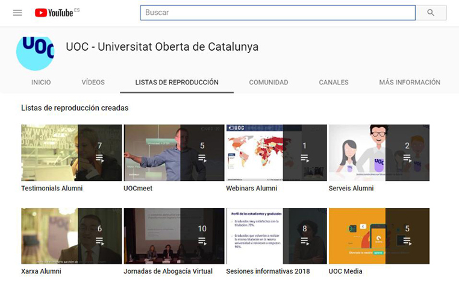The height and width of the screenshot is (282, 459).
Task: Click the UOC channel avatar
Action: coord(35,54)
